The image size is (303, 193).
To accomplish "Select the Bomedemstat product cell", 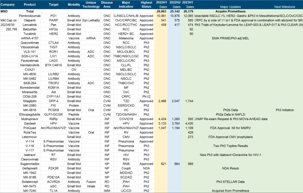I will tap(30, 88).
